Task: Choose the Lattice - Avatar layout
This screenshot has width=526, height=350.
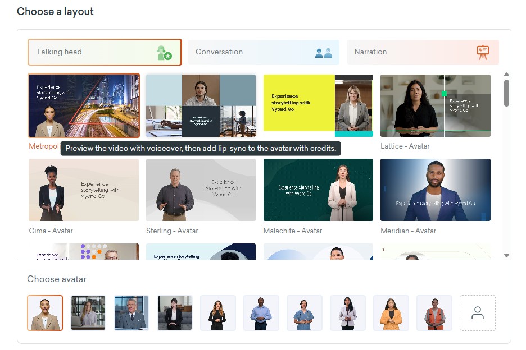Action: (435, 105)
